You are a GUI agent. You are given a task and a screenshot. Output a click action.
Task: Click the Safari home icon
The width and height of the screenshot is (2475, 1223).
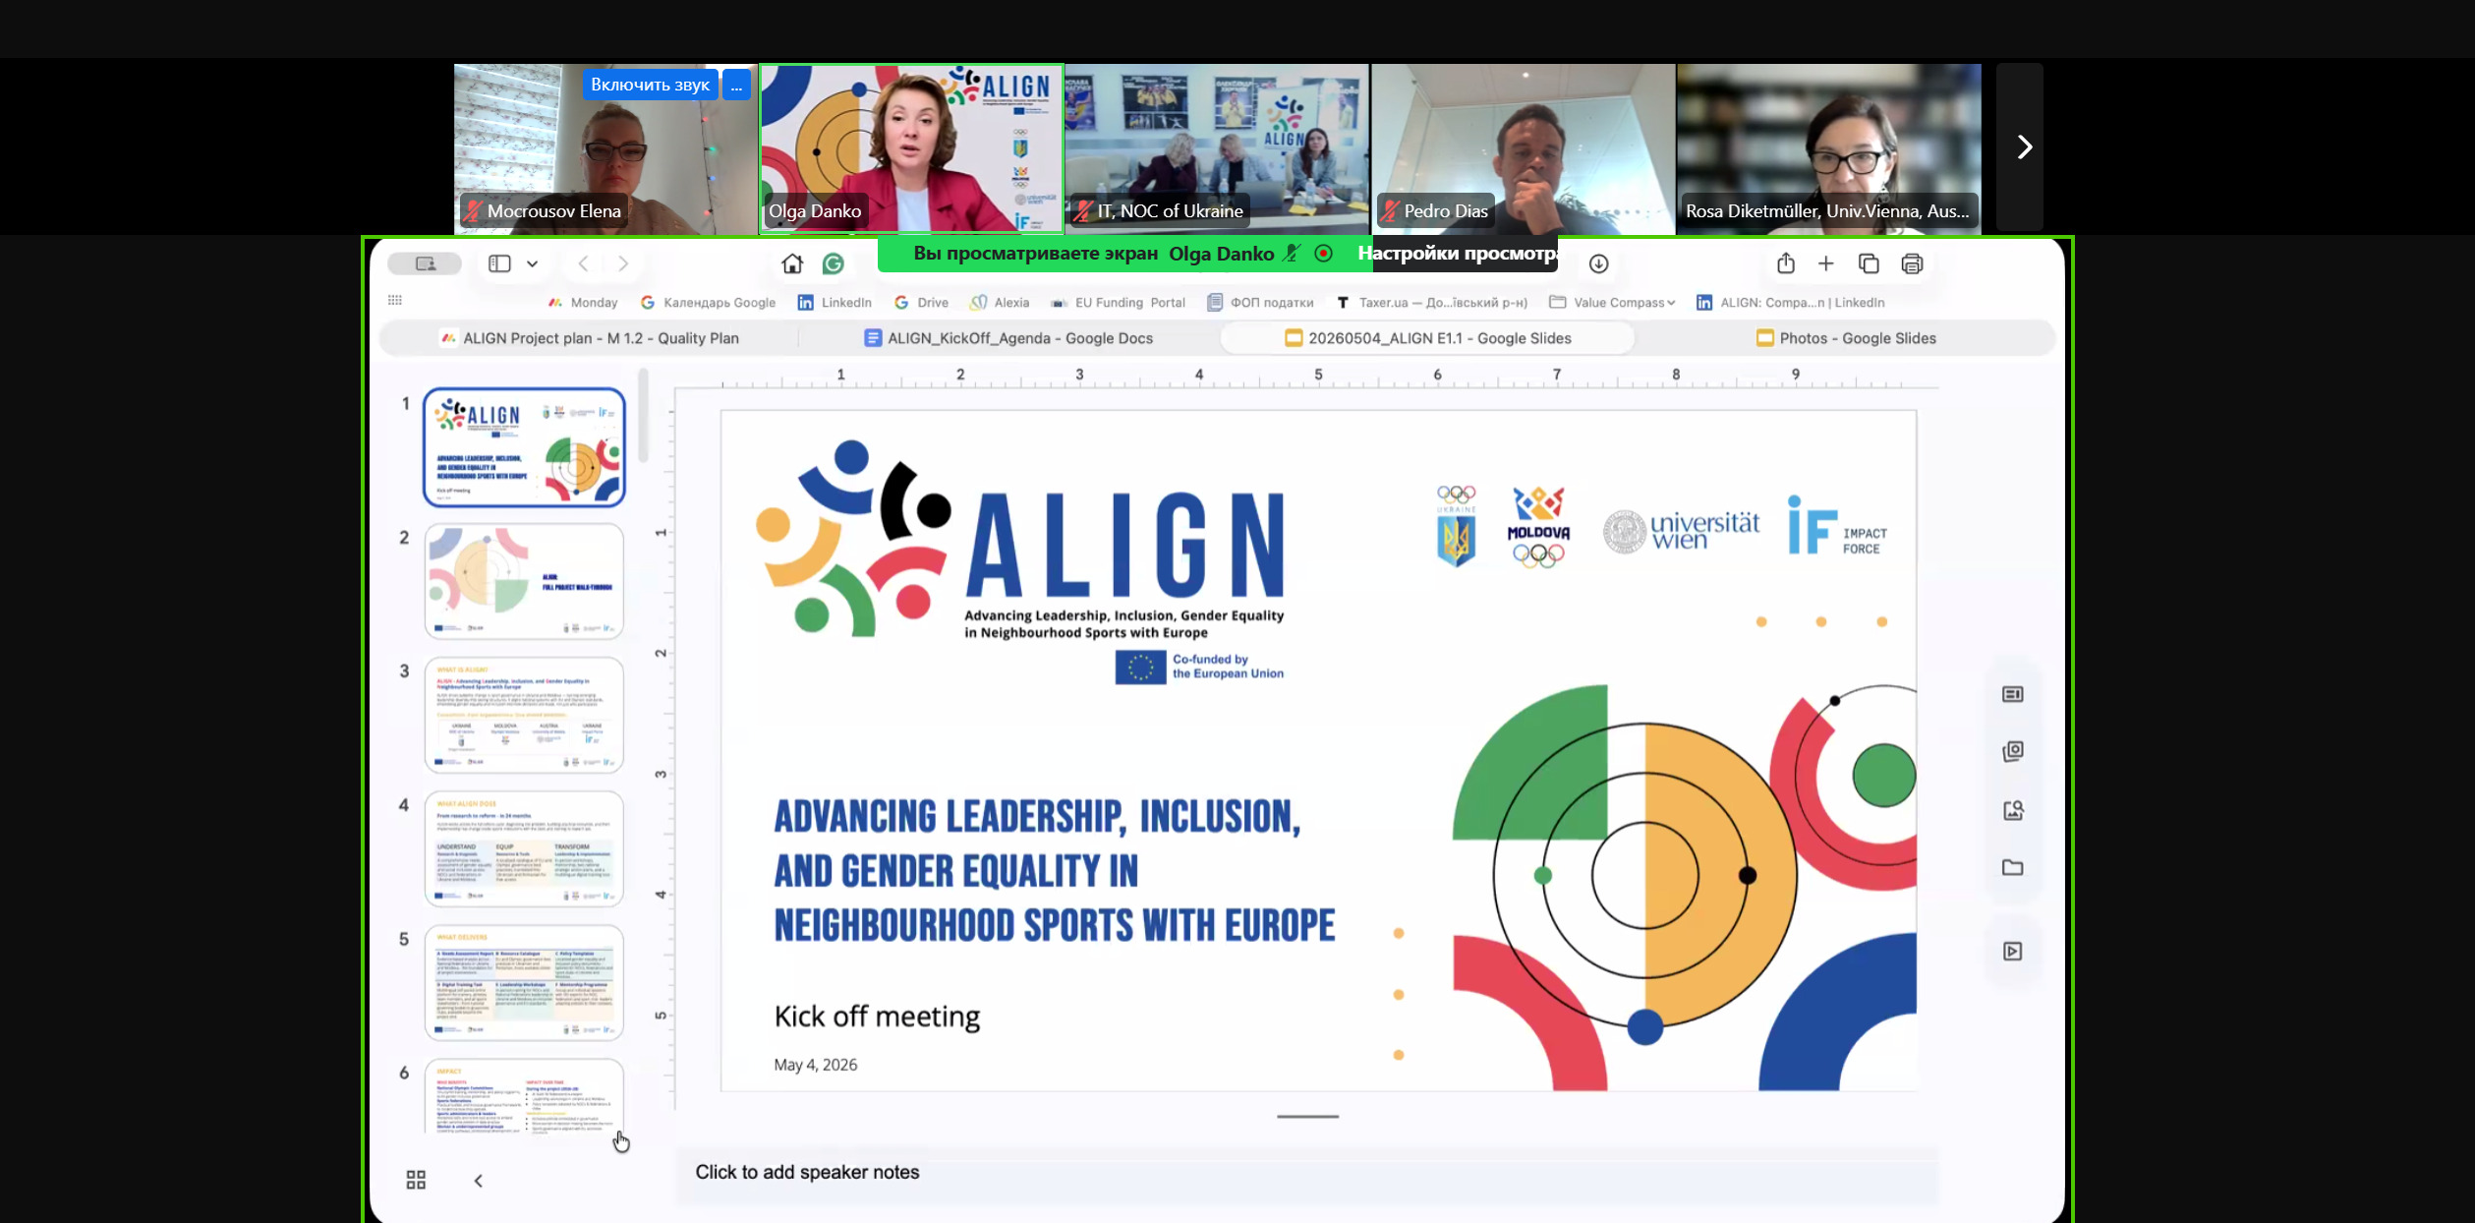pyautogui.click(x=792, y=263)
